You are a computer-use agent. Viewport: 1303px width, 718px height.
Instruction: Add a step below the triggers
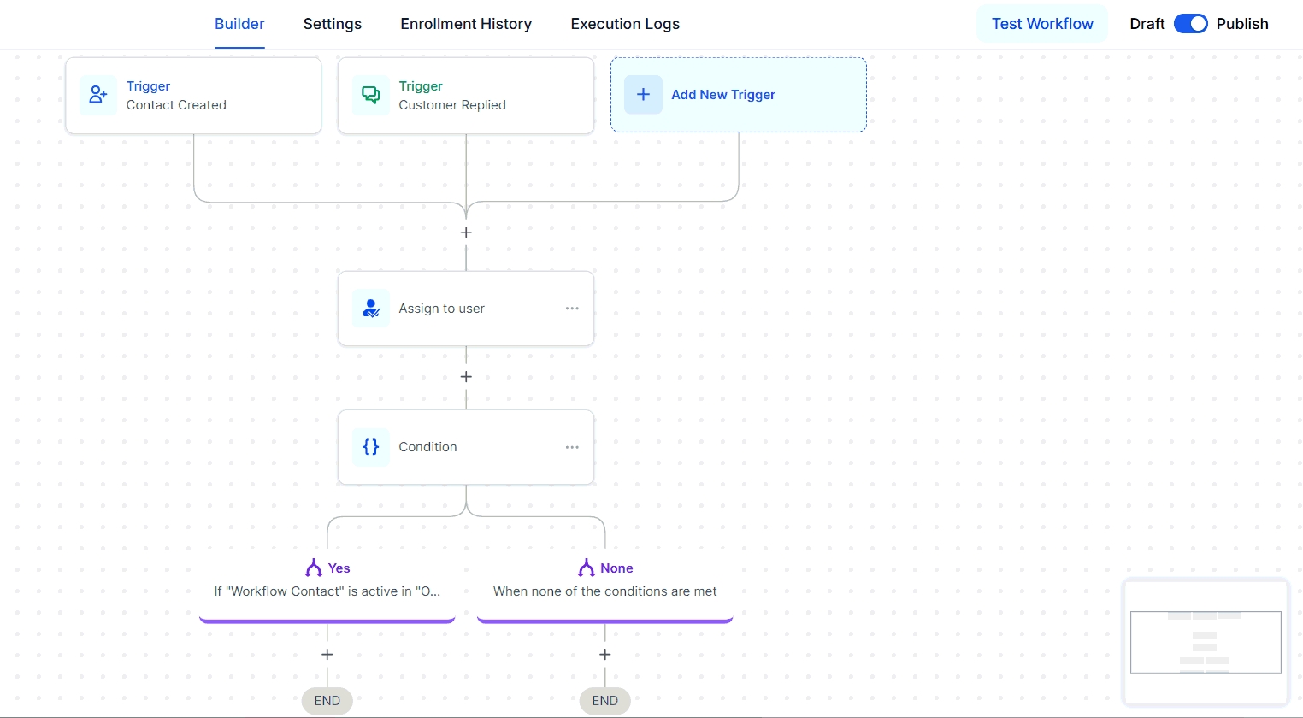(x=466, y=232)
